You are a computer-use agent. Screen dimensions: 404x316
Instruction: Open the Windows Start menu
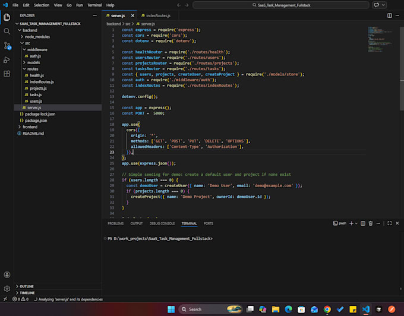[x=171, y=309]
